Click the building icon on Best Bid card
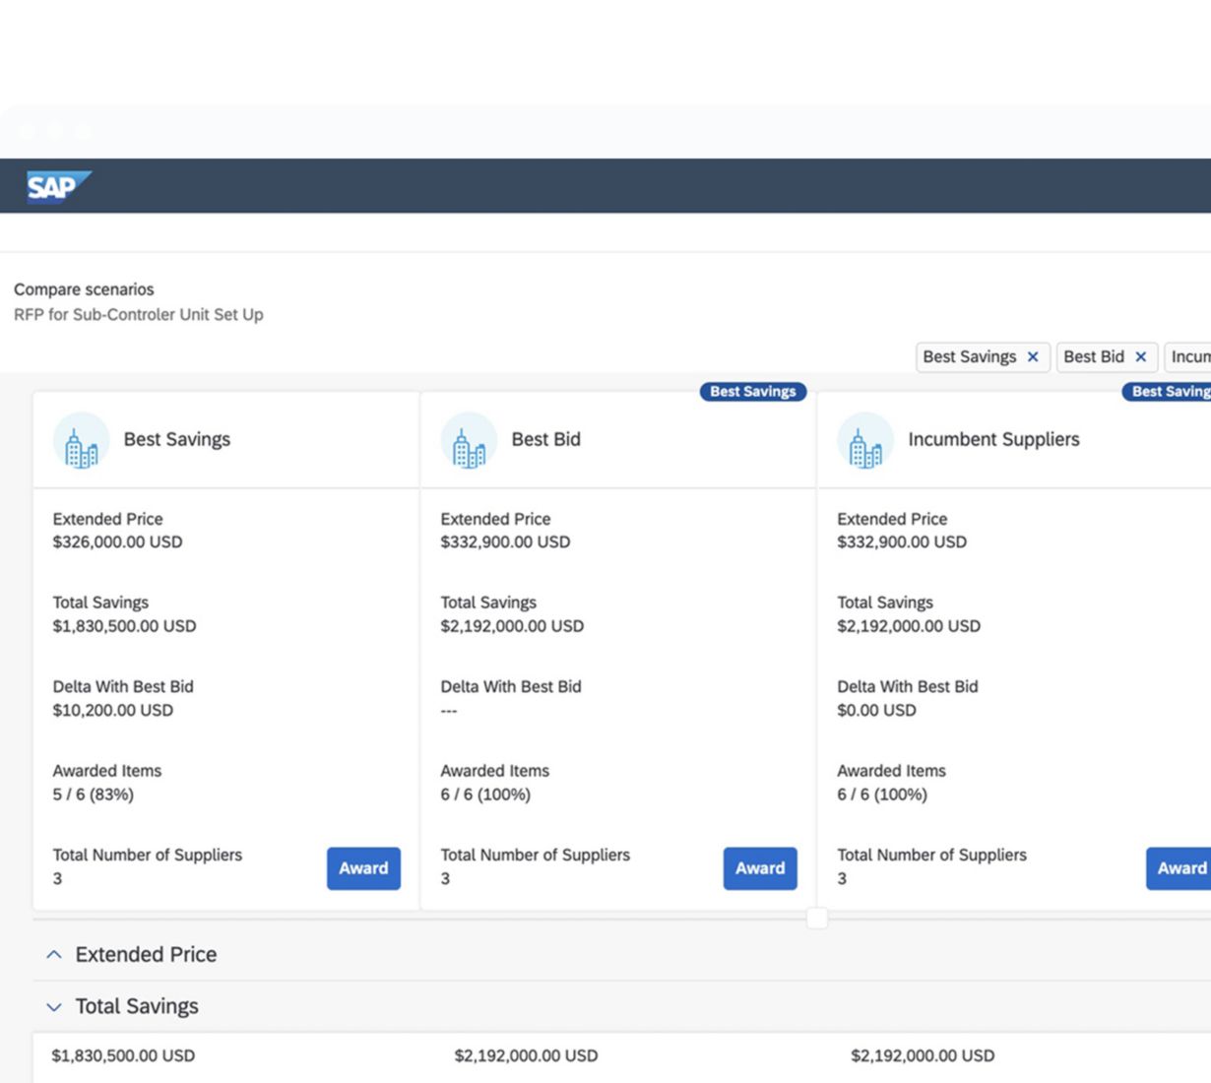The image size is (1211, 1083). coord(469,440)
